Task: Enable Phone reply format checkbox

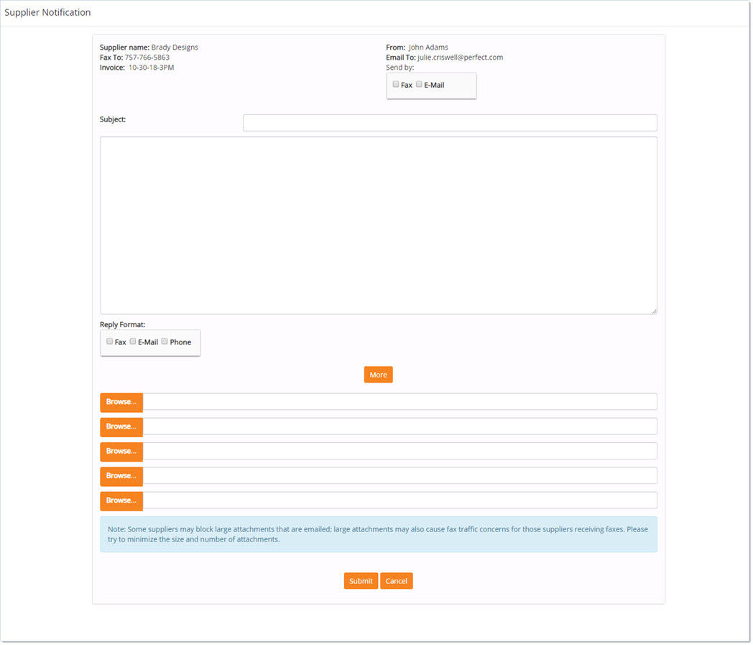Action: [x=165, y=342]
